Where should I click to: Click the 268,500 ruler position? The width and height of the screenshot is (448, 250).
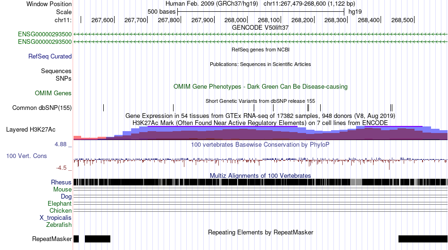click(x=402, y=20)
